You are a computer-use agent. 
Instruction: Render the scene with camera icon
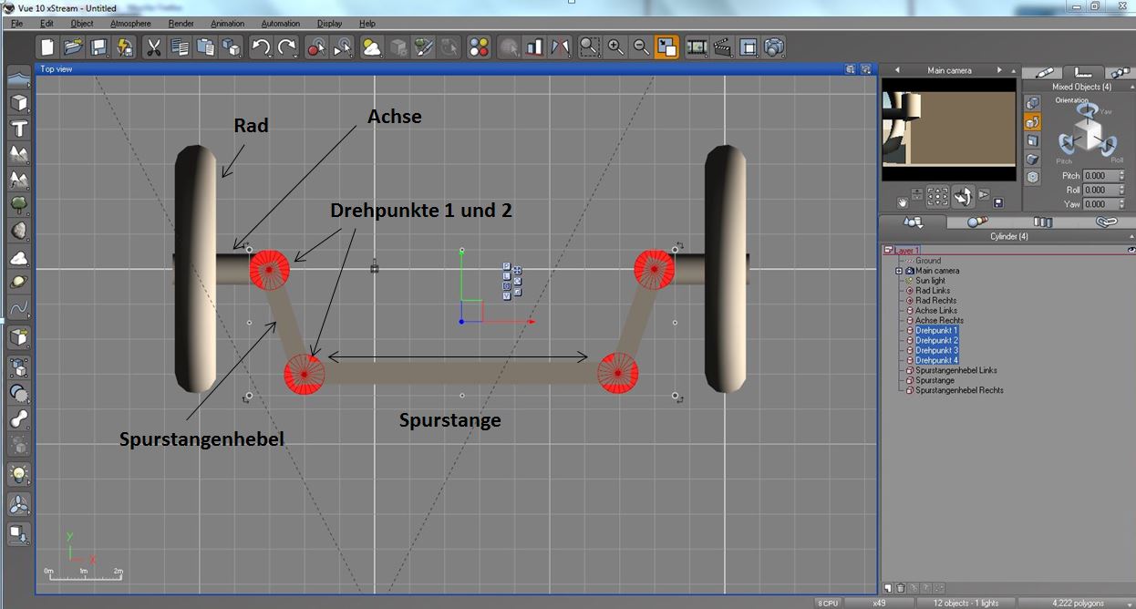click(x=774, y=47)
